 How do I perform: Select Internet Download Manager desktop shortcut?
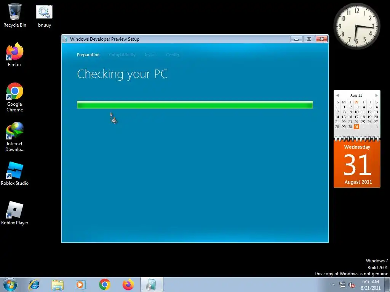tap(15, 136)
